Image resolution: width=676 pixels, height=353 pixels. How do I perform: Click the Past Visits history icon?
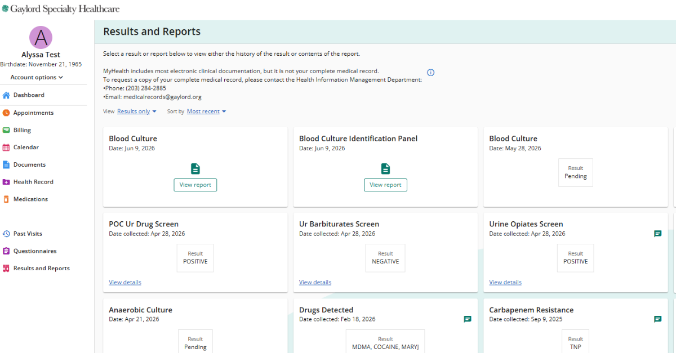pyautogui.click(x=6, y=234)
